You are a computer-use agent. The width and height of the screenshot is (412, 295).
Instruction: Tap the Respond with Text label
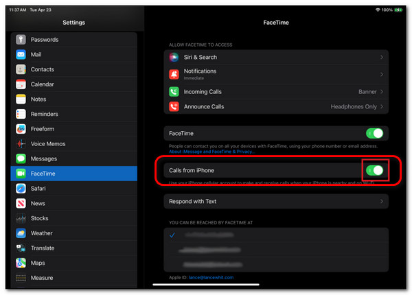[192, 201]
